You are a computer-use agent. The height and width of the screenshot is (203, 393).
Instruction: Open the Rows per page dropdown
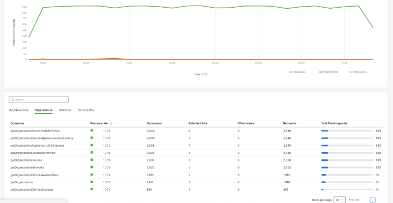(x=340, y=200)
